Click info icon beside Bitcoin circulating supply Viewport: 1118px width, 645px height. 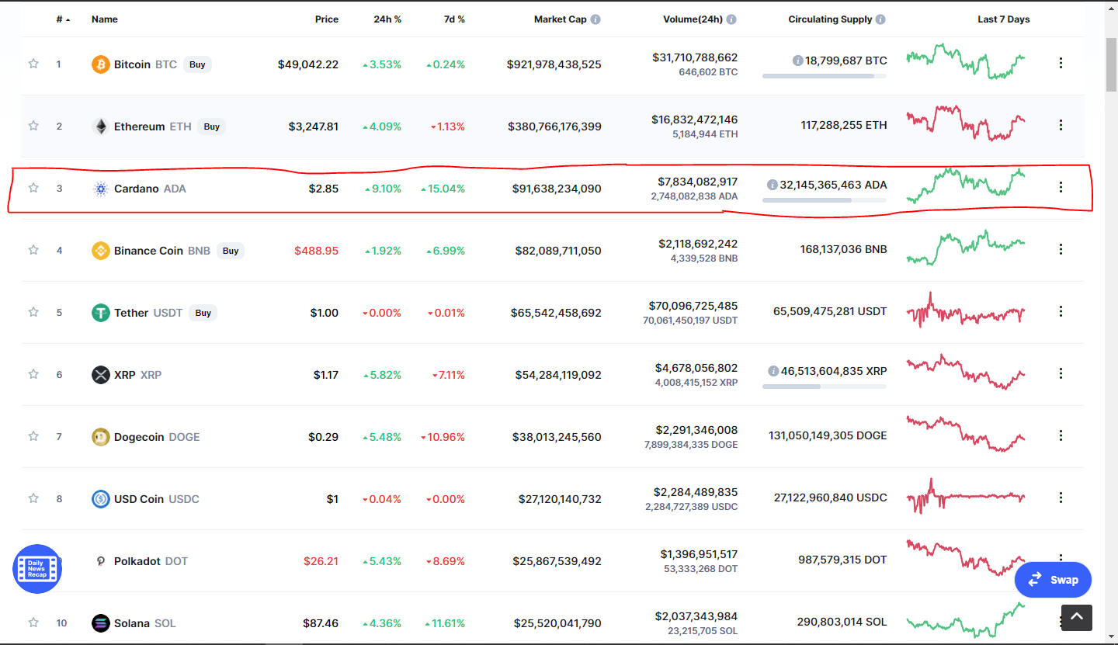pos(797,61)
